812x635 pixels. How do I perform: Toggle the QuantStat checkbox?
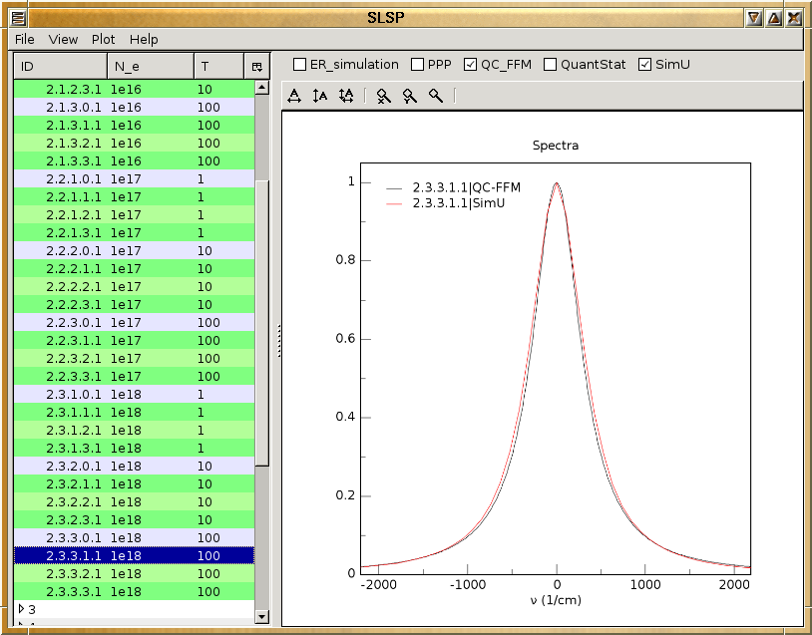(x=551, y=65)
